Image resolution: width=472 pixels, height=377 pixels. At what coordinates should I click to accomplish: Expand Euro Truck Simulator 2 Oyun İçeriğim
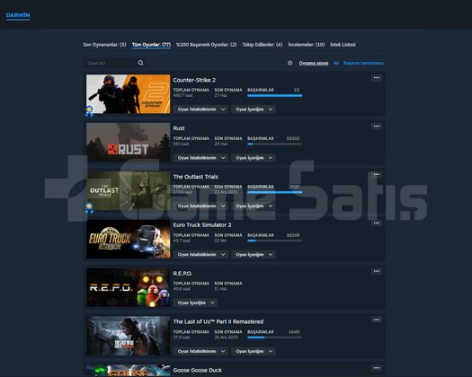point(254,255)
